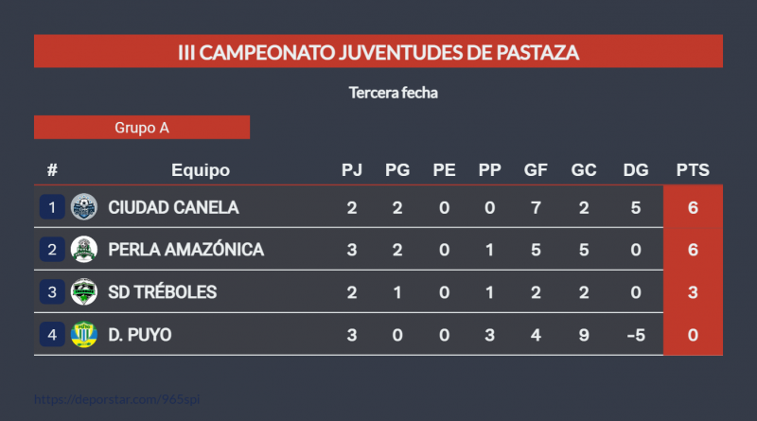This screenshot has width=757, height=421.
Task: Click the PTS column header
Action: click(693, 170)
